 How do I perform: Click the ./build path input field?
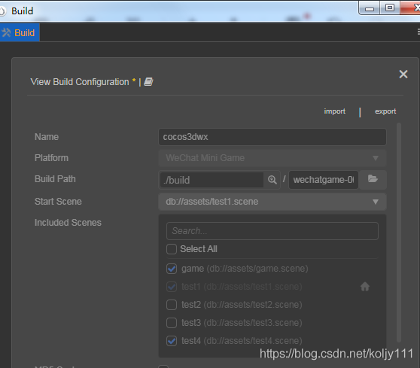(212, 180)
